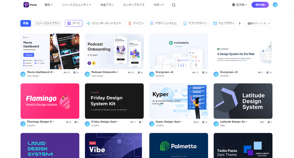Open 料金プラン page
The width and height of the screenshot is (294, 158).
pos(107,5)
